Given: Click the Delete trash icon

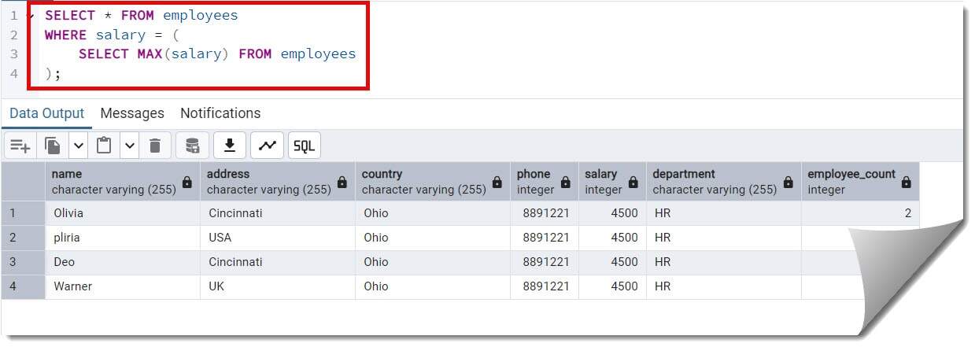Looking at the screenshot, I should coord(155,146).
